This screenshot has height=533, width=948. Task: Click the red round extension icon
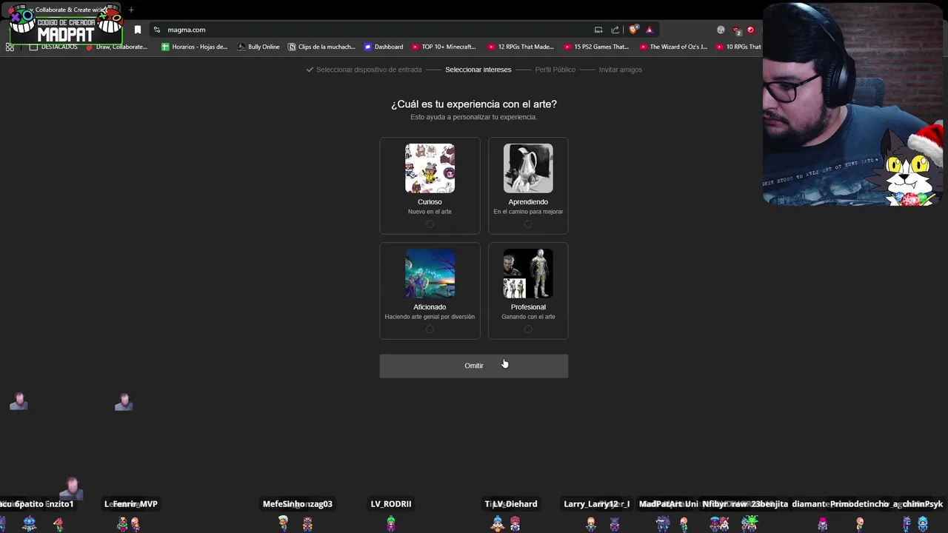pos(750,30)
